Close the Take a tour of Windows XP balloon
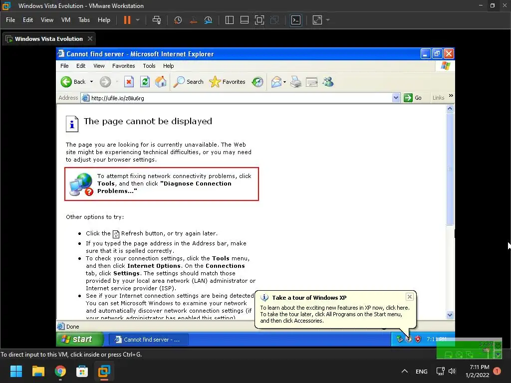The width and height of the screenshot is (511, 383). (x=410, y=297)
